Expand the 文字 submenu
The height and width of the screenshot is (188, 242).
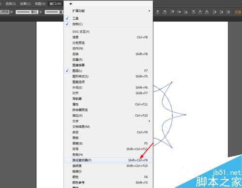(x=108, y=121)
